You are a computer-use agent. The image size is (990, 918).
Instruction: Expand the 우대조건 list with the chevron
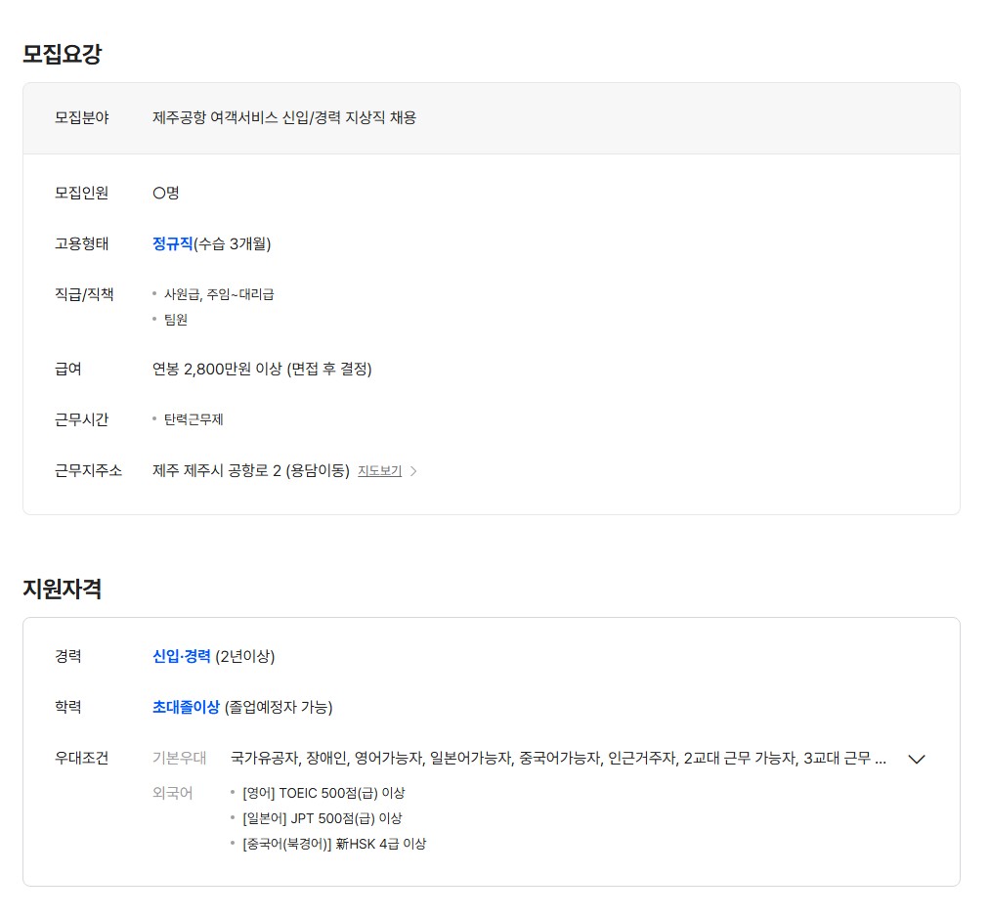916,759
